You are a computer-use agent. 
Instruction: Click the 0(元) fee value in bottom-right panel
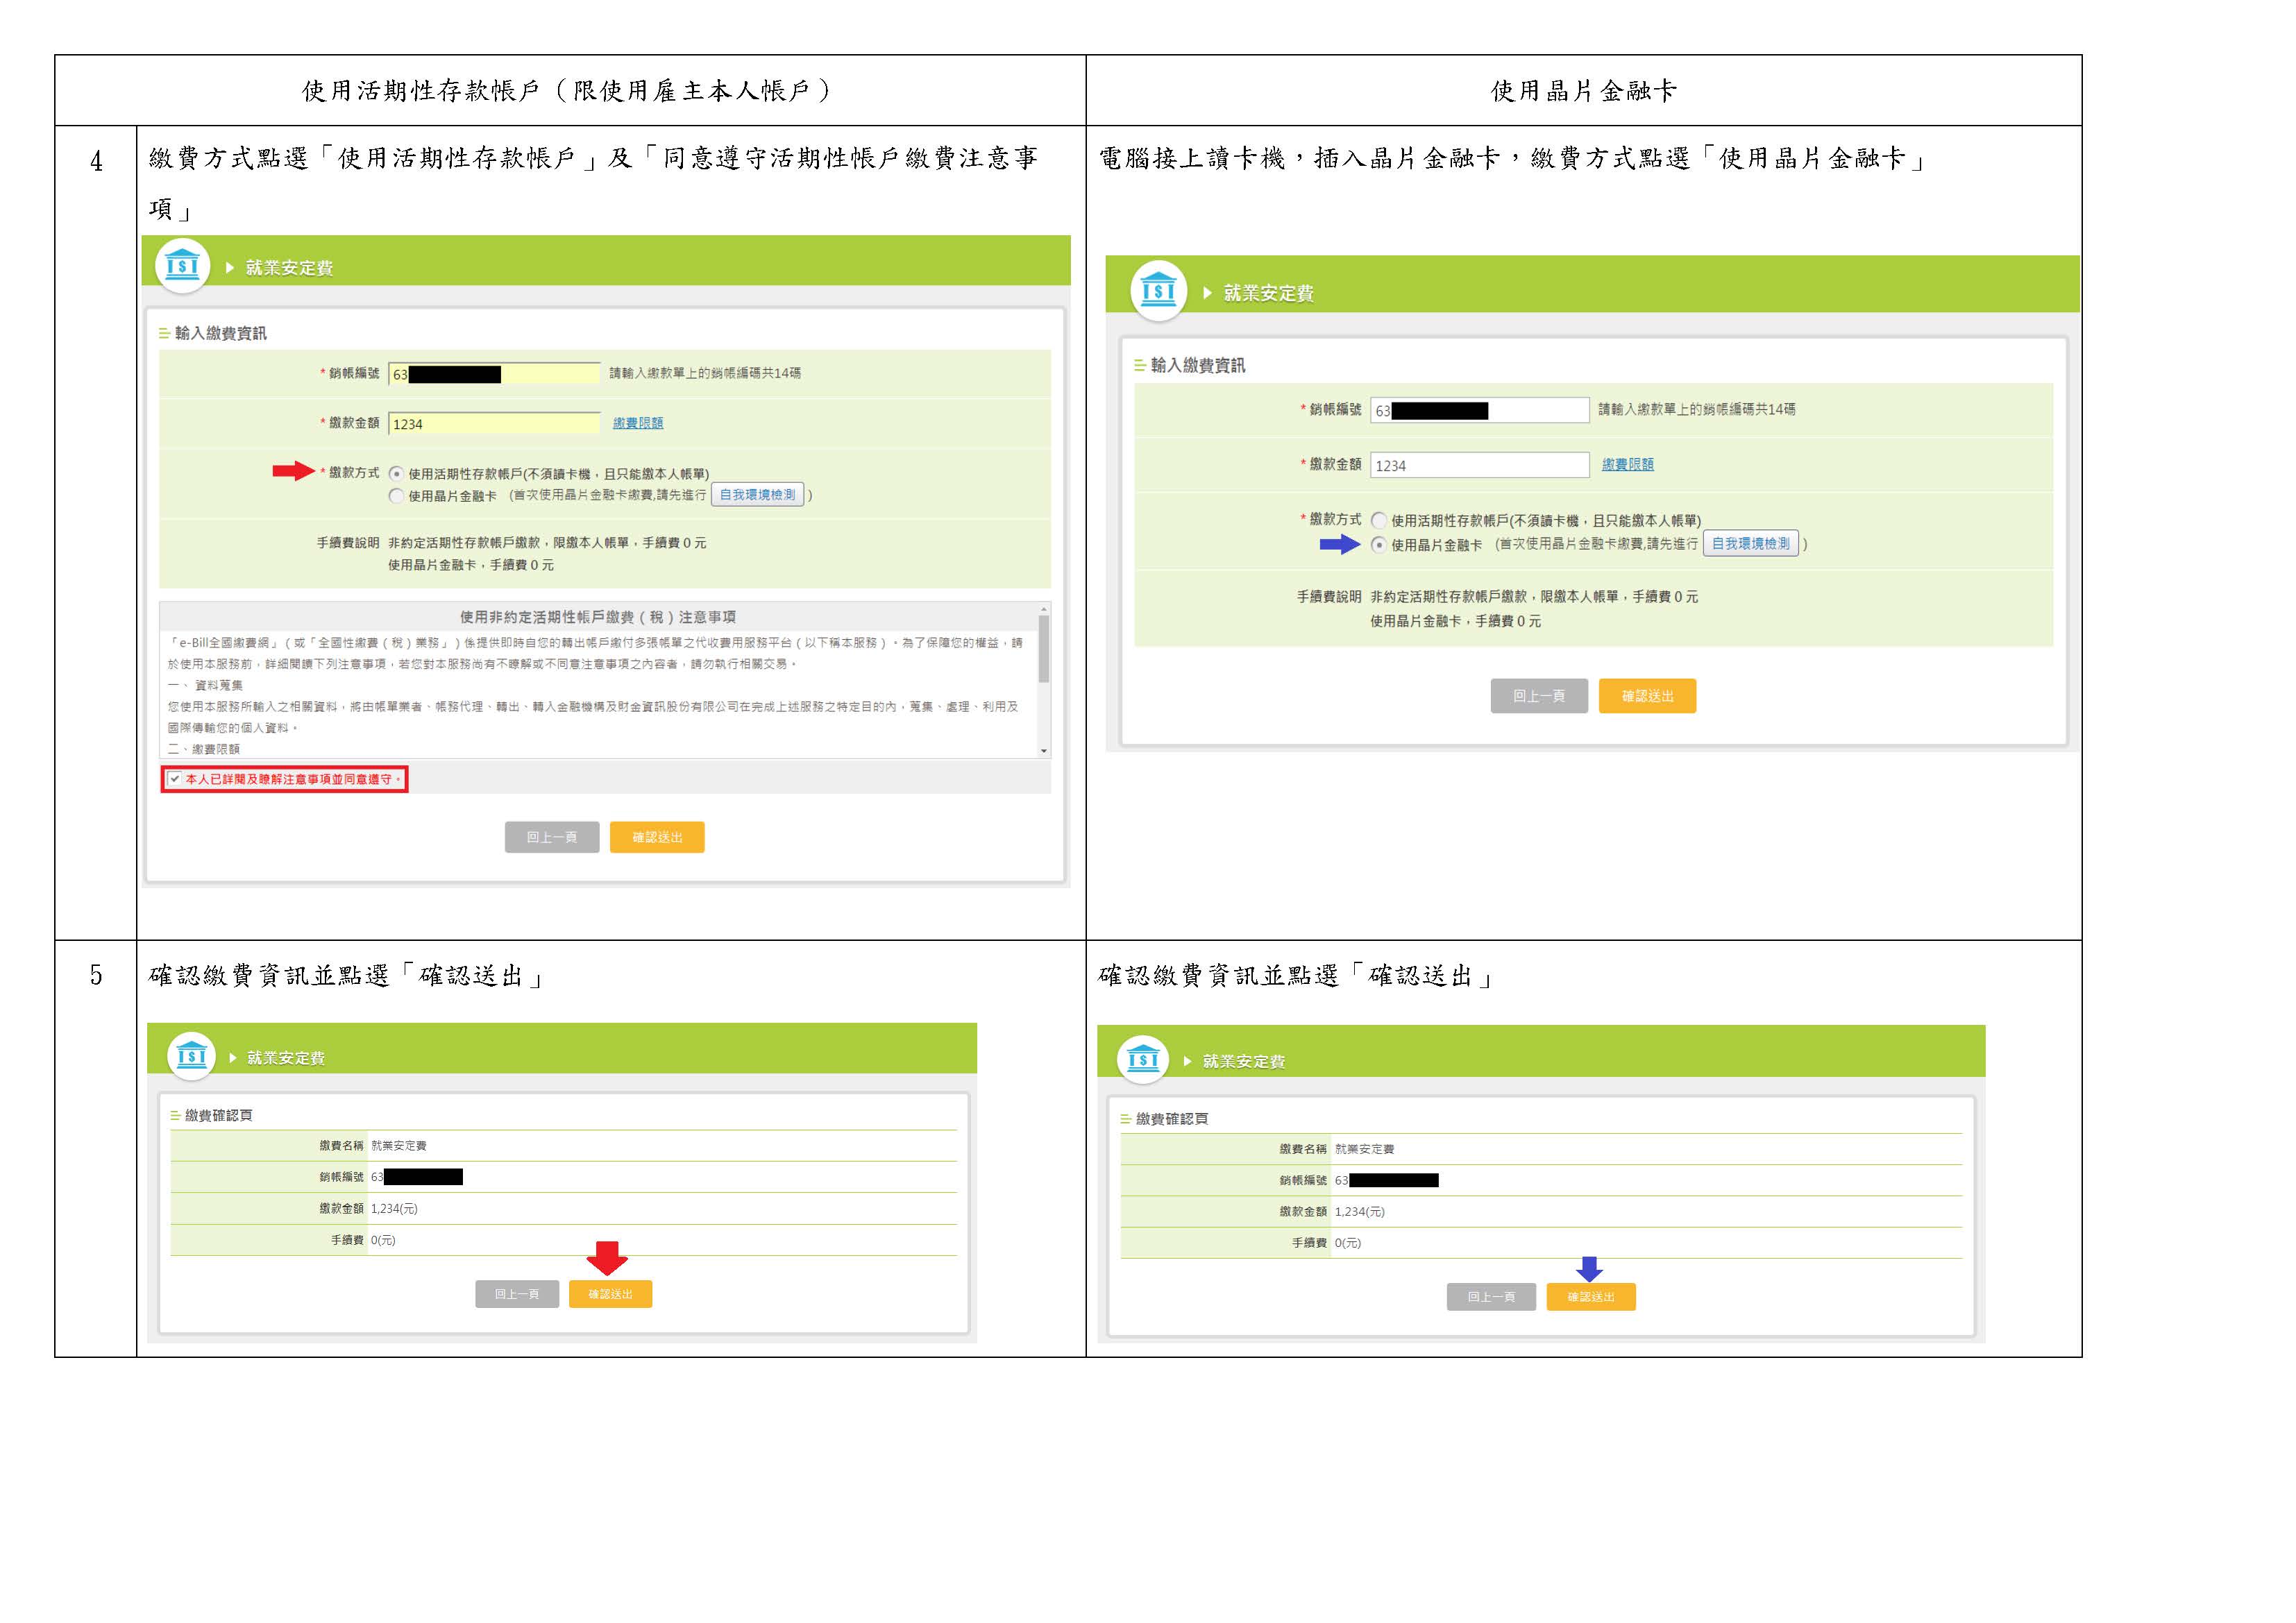1348,1243
